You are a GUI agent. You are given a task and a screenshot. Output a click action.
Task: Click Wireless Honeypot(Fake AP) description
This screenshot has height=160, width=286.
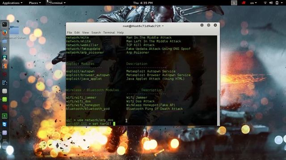pos(151,105)
